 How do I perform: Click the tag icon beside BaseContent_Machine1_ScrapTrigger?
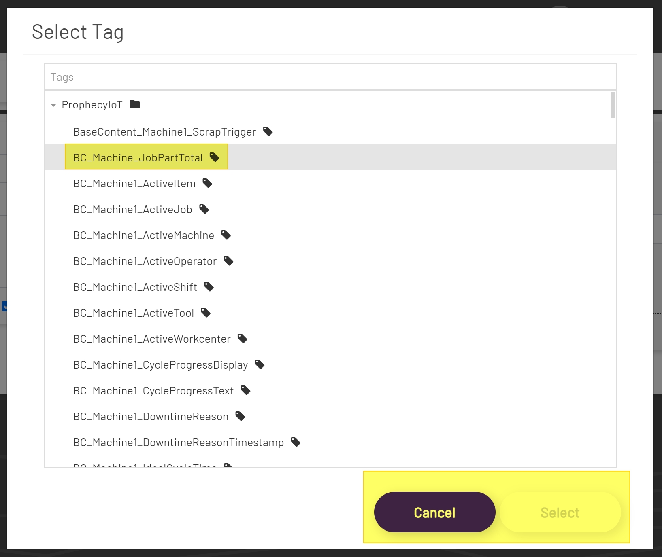[268, 131]
